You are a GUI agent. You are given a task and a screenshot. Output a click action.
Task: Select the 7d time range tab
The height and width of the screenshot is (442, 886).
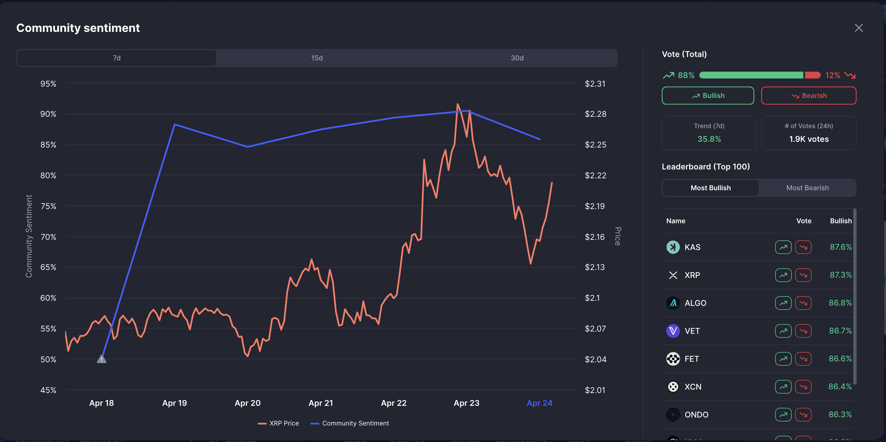pyautogui.click(x=117, y=58)
